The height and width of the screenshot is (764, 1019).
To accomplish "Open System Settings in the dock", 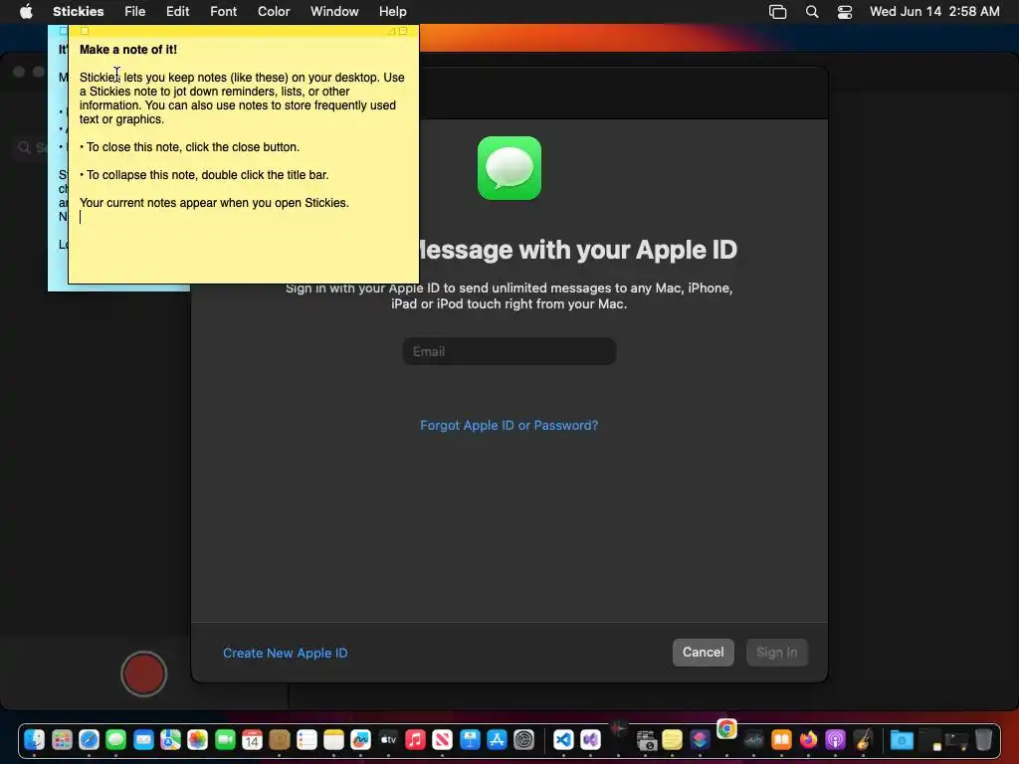I will click(x=523, y=739).
